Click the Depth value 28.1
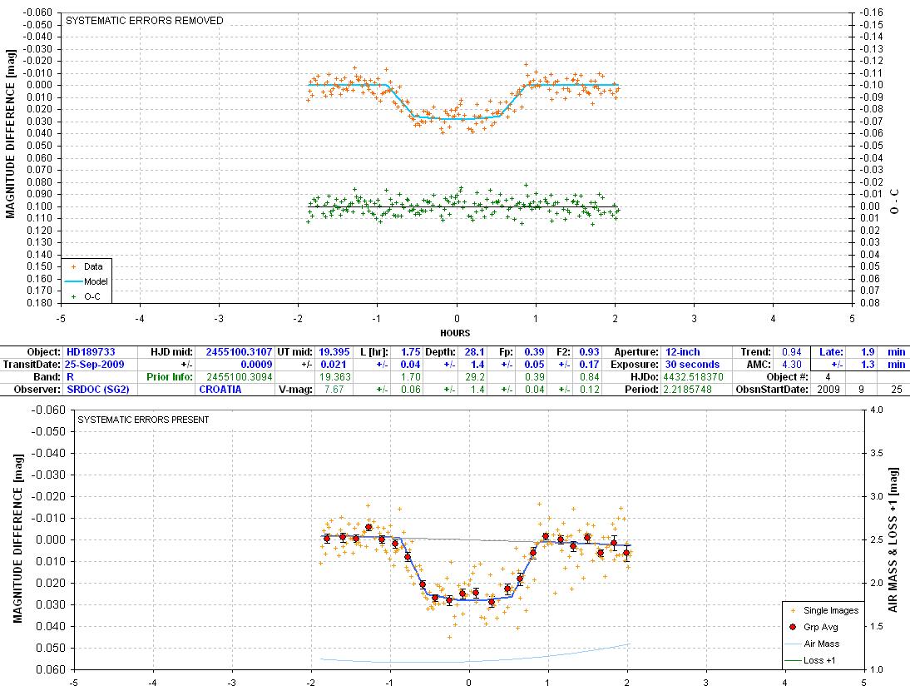The width and height of the screenshot is (910, 691). [x=474, y=352]
